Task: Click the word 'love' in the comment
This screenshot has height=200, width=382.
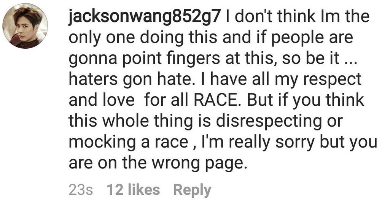Action: coord(119,100)
